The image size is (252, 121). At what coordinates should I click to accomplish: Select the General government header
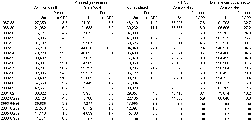pos(91,3)
